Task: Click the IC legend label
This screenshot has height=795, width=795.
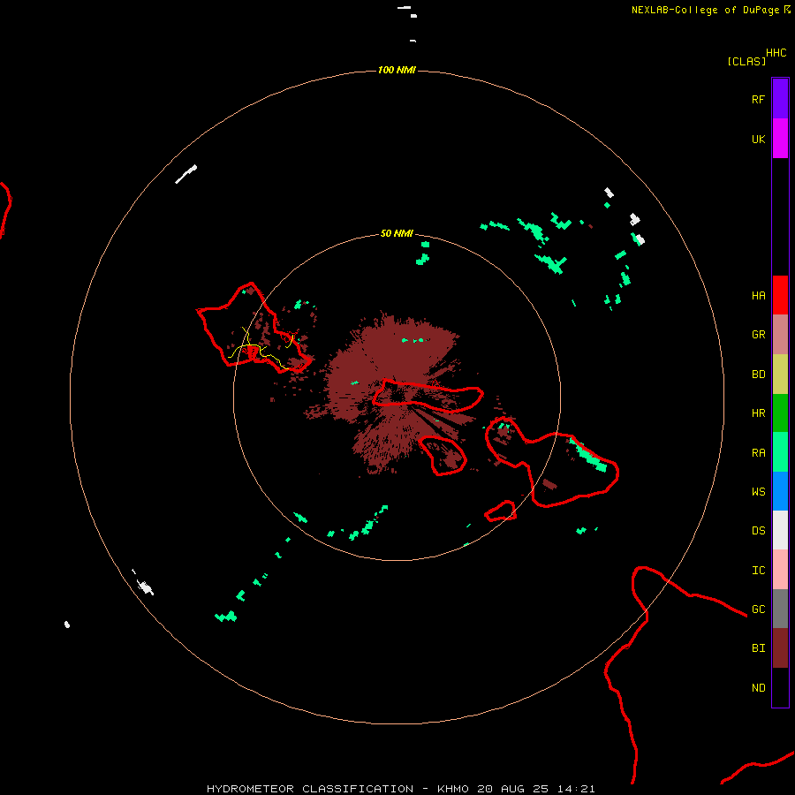Action: 758,571
